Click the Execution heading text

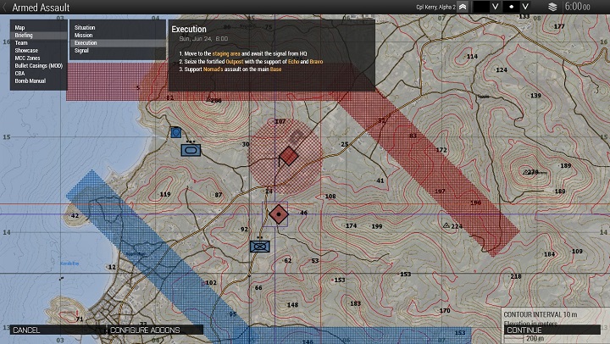tap(189, 29)
